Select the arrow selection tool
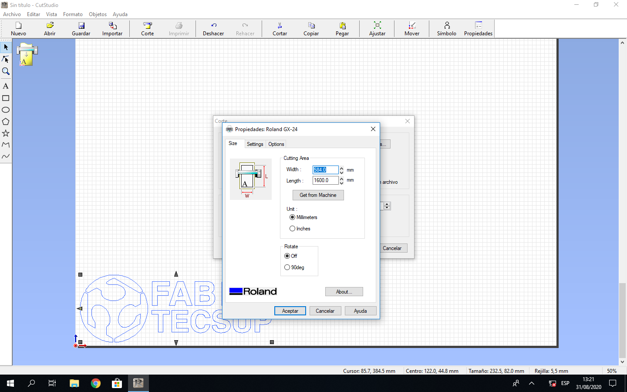Viewport: 627px width, 392px height. (x=6, y=47)
